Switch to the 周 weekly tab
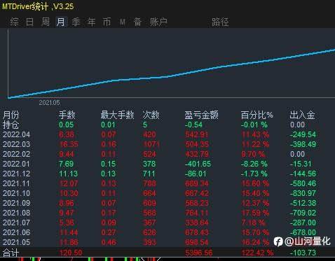This screenshot has width=335, height=261. (x=46, y=22)
